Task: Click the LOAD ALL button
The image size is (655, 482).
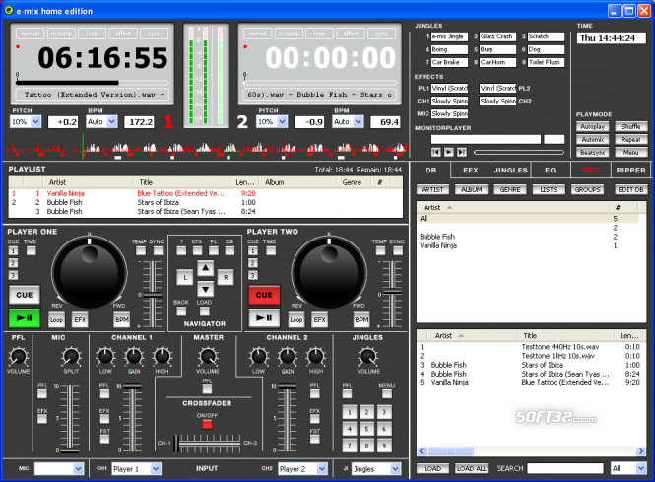Action: click(471, 468)
